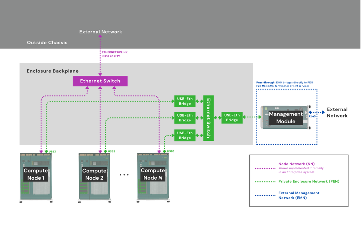Click the USB-Eth Bridge next to Management Module
Image resolution: width=361 pixels, height=233 pixels.
click(x=232, y=117)
